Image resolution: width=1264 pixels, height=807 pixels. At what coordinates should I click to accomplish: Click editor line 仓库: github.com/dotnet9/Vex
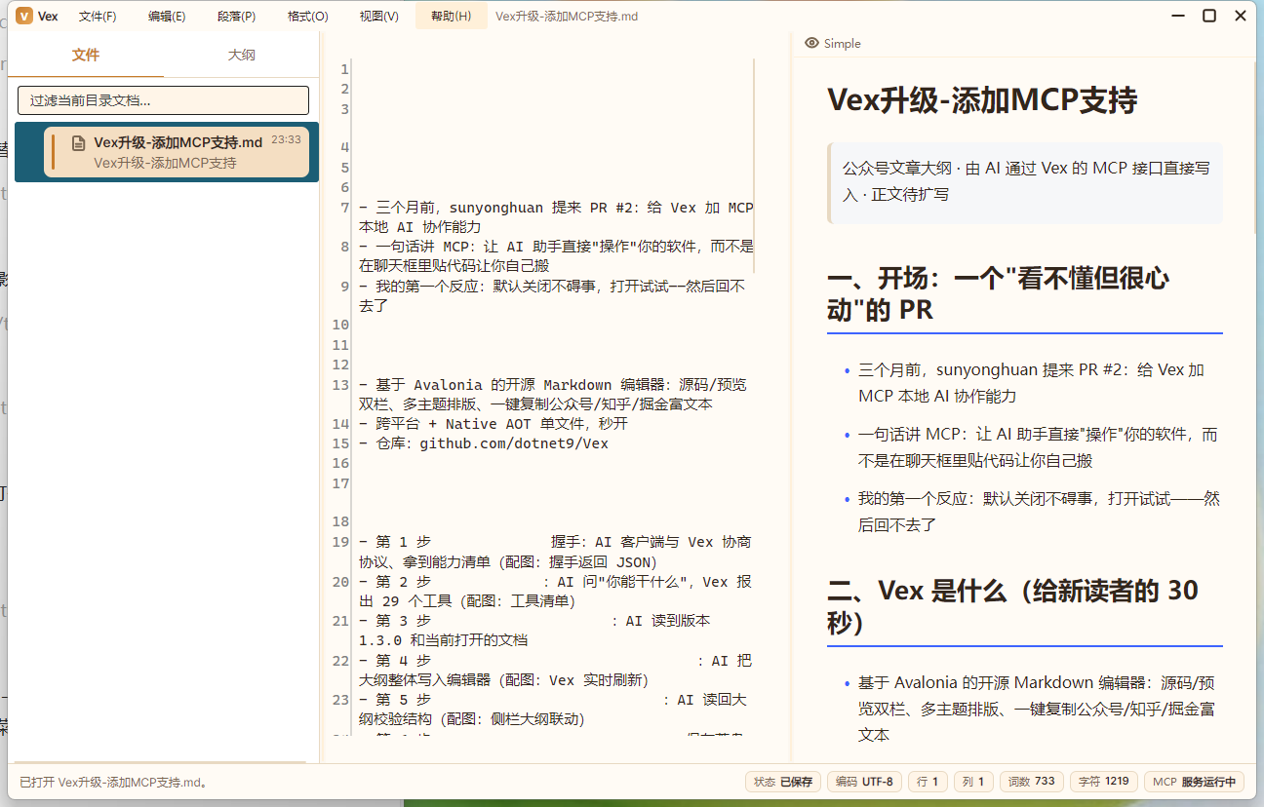tap(484, 443)
